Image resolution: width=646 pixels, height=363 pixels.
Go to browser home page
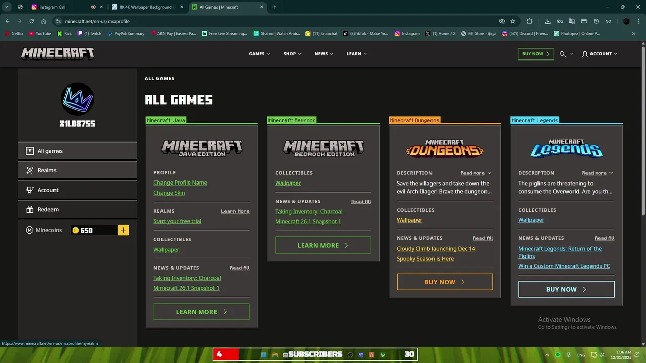coord(44,21)
